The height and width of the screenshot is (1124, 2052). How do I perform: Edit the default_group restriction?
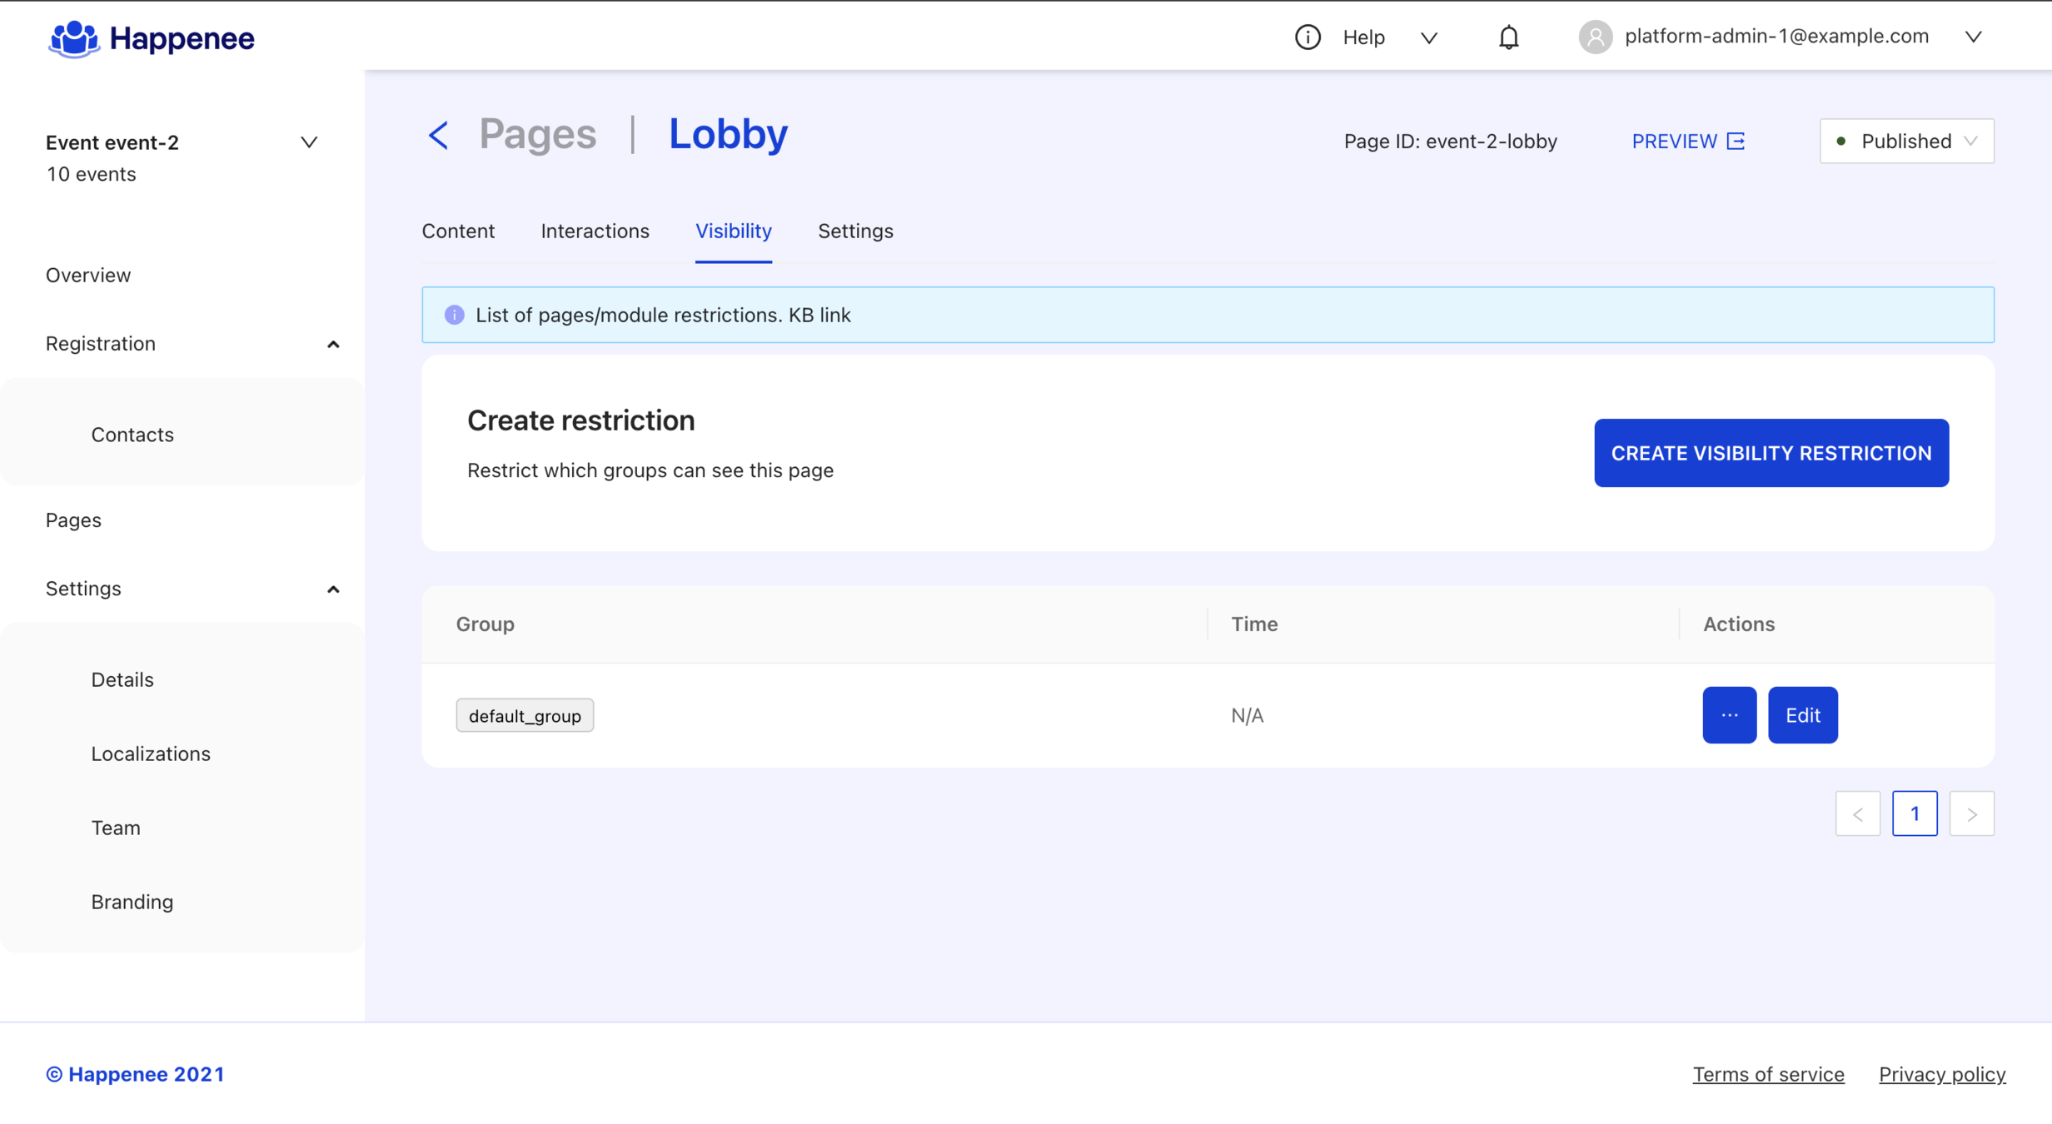1802,715
